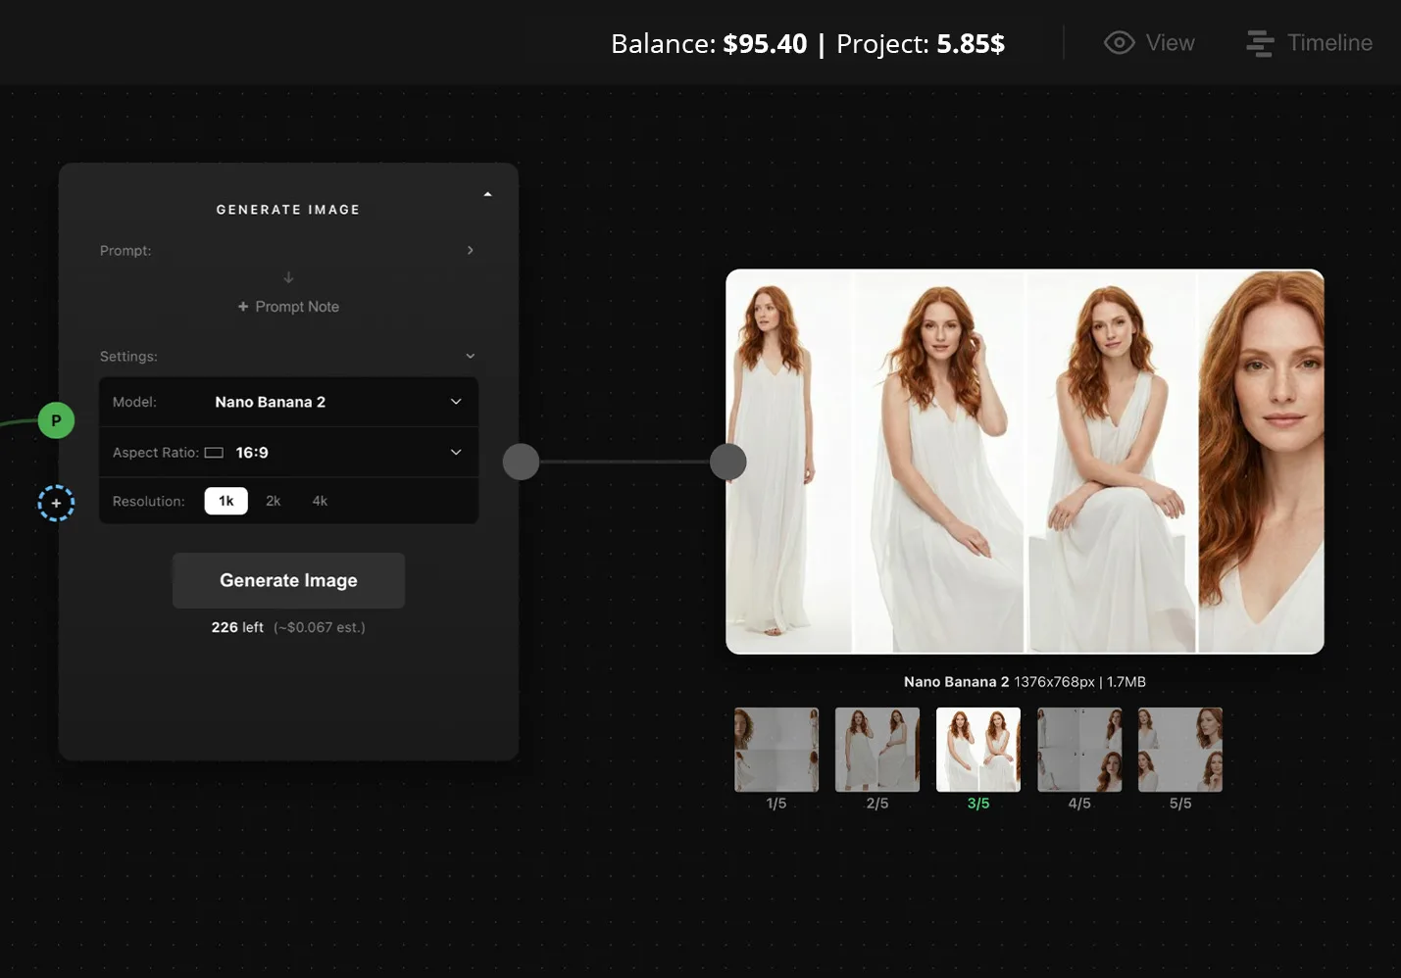Expand the Prompt section chevron
Image resolution: width=1401 pixels, height=978 pixels.
click(x=471, y=250)
